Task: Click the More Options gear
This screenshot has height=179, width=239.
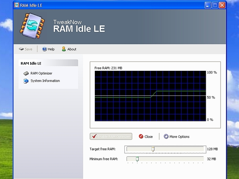Action: (x=166, y=137)
